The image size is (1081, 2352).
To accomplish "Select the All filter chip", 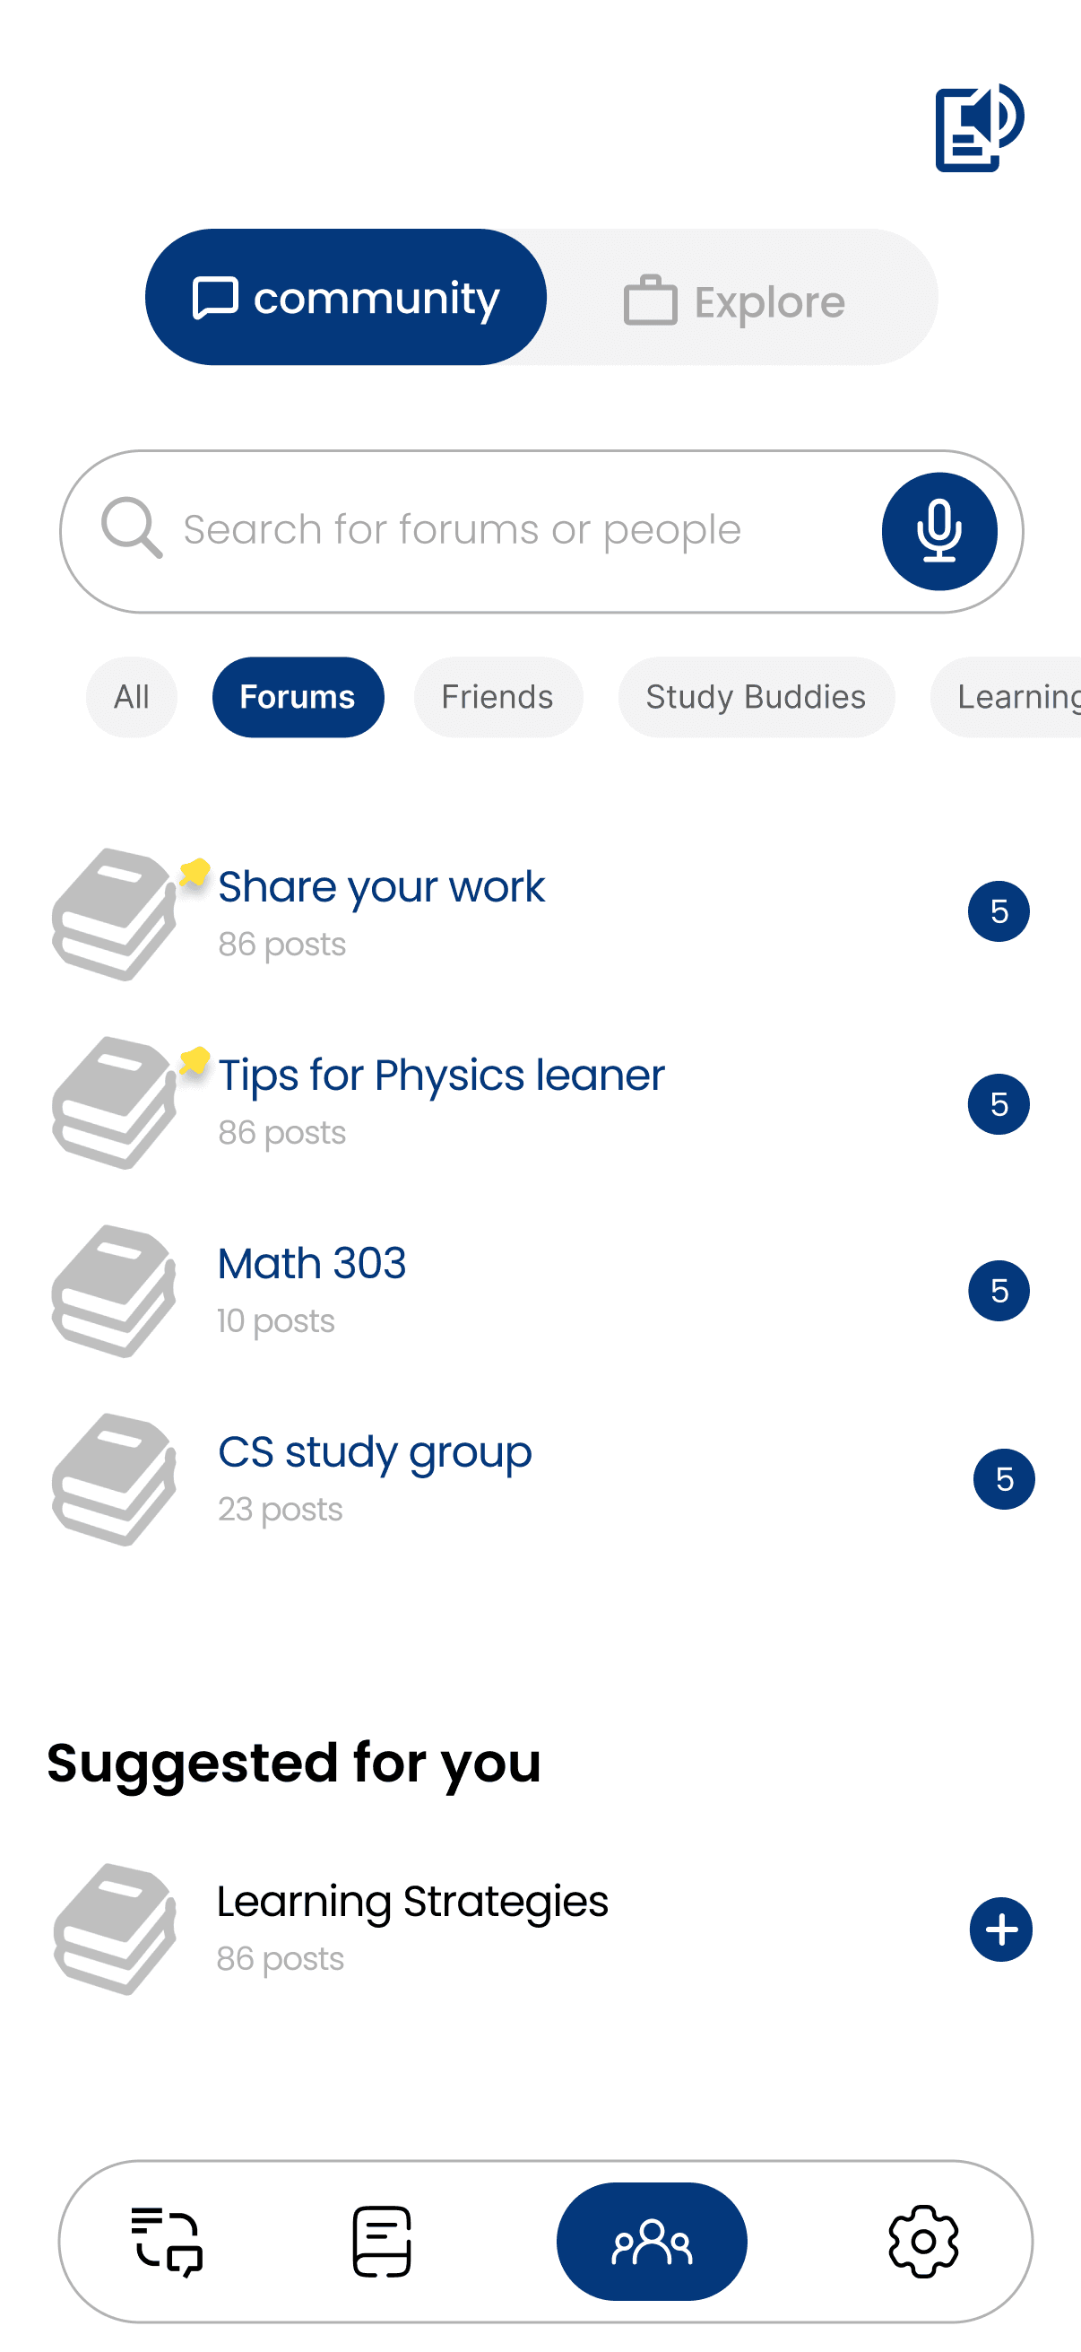I will tap(132, 697).
